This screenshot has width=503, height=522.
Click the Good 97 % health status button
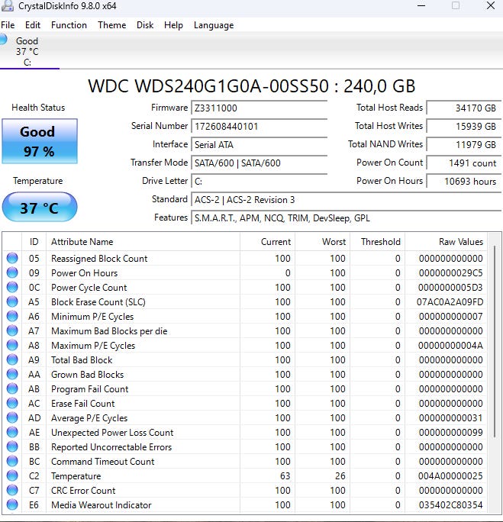point(40,141)
